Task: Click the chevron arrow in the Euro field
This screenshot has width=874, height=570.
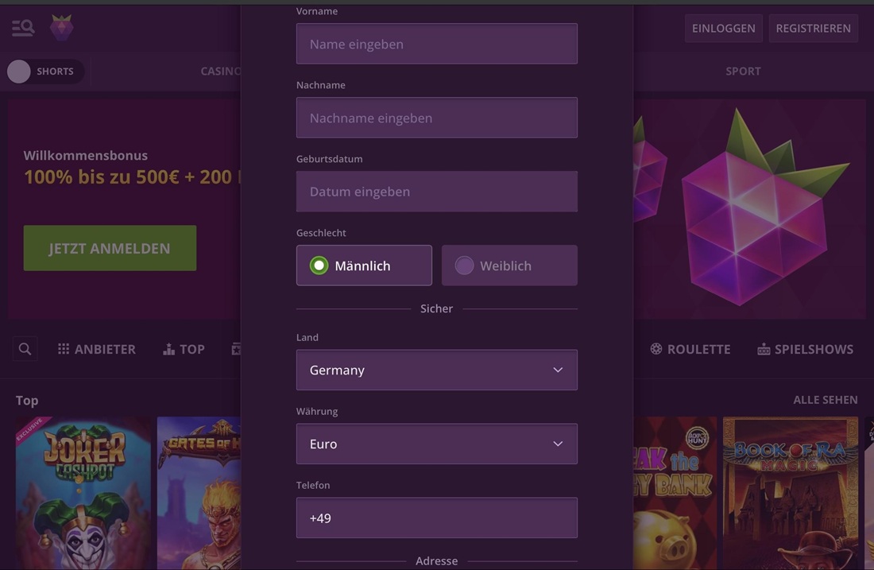Action: 558,444
